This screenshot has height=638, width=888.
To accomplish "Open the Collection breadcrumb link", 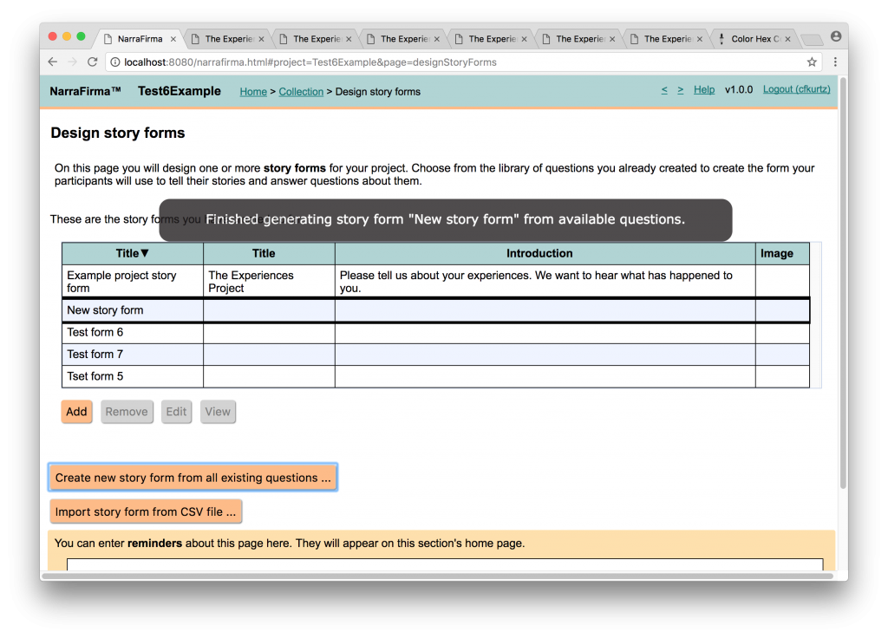I will (301, 91).
